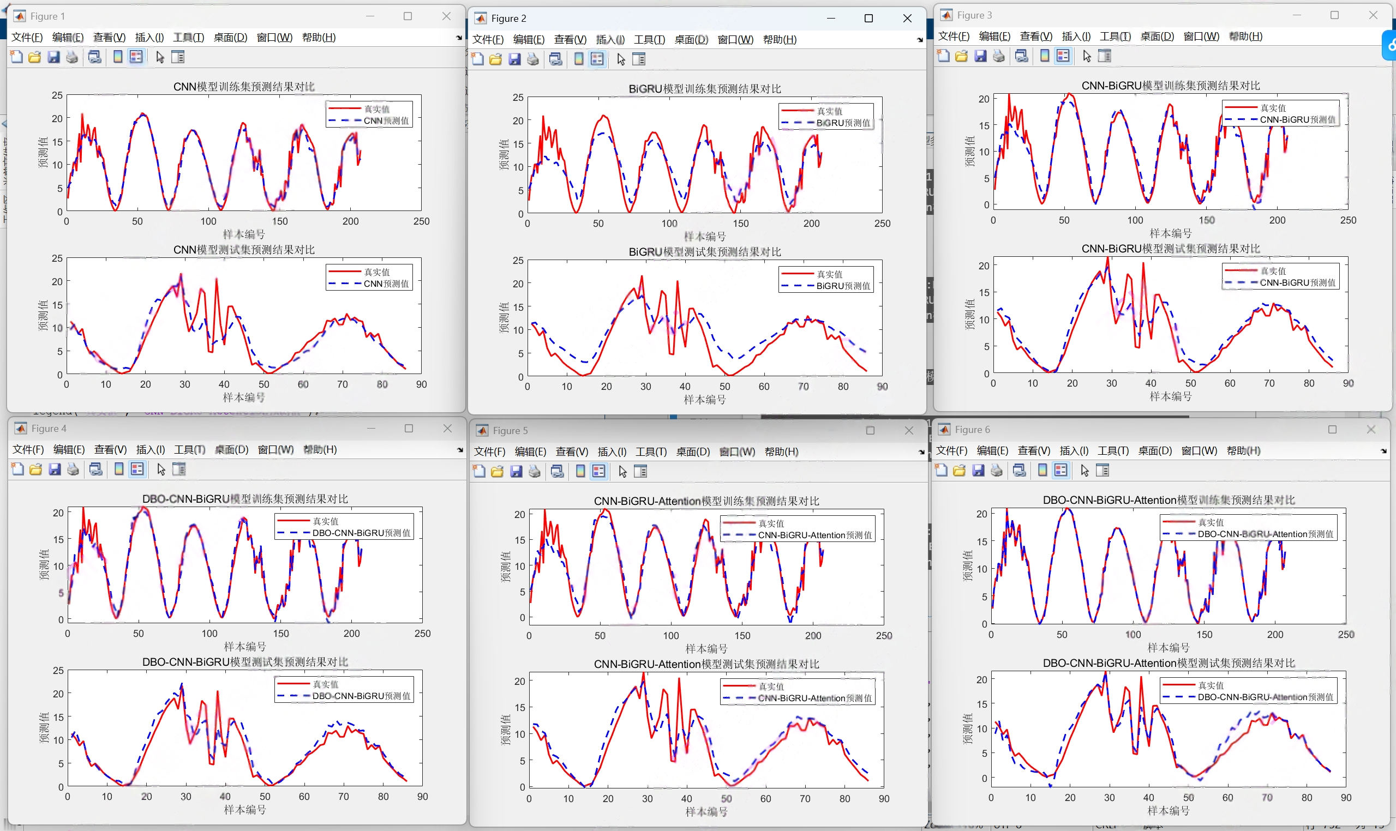The width and height of the screenshot is (1396, 831).
Task: Expand the 工具(T) menu in Figure 5
Action: [651, 452]
